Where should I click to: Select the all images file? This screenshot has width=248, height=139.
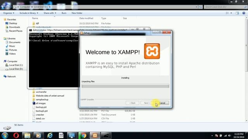point(41,103)
